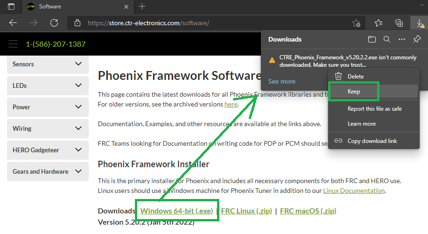Select Report this file as safe
This screenshot has width=428, height=234.
click(374, 109)
